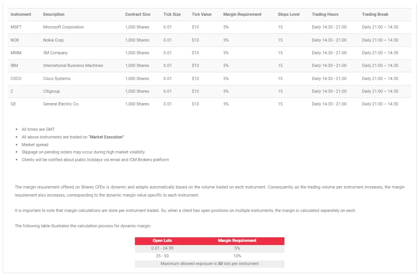Click the Instrument column header
419x275 pixels.
click(x=21, y=14)
